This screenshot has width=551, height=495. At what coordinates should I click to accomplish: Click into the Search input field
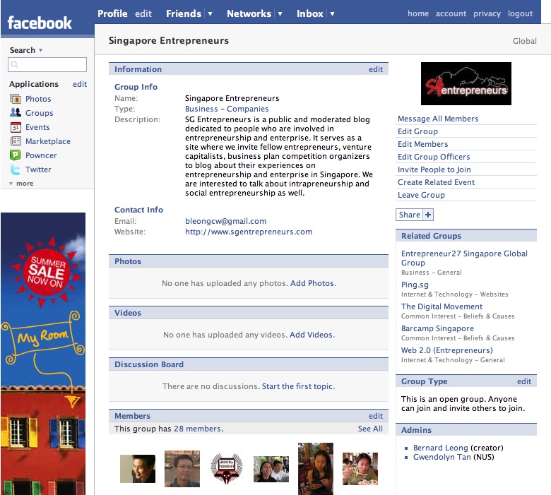coord(47,65)
